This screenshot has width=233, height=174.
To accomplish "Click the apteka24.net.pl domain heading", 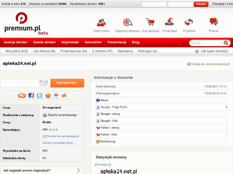I will point(20,64).
